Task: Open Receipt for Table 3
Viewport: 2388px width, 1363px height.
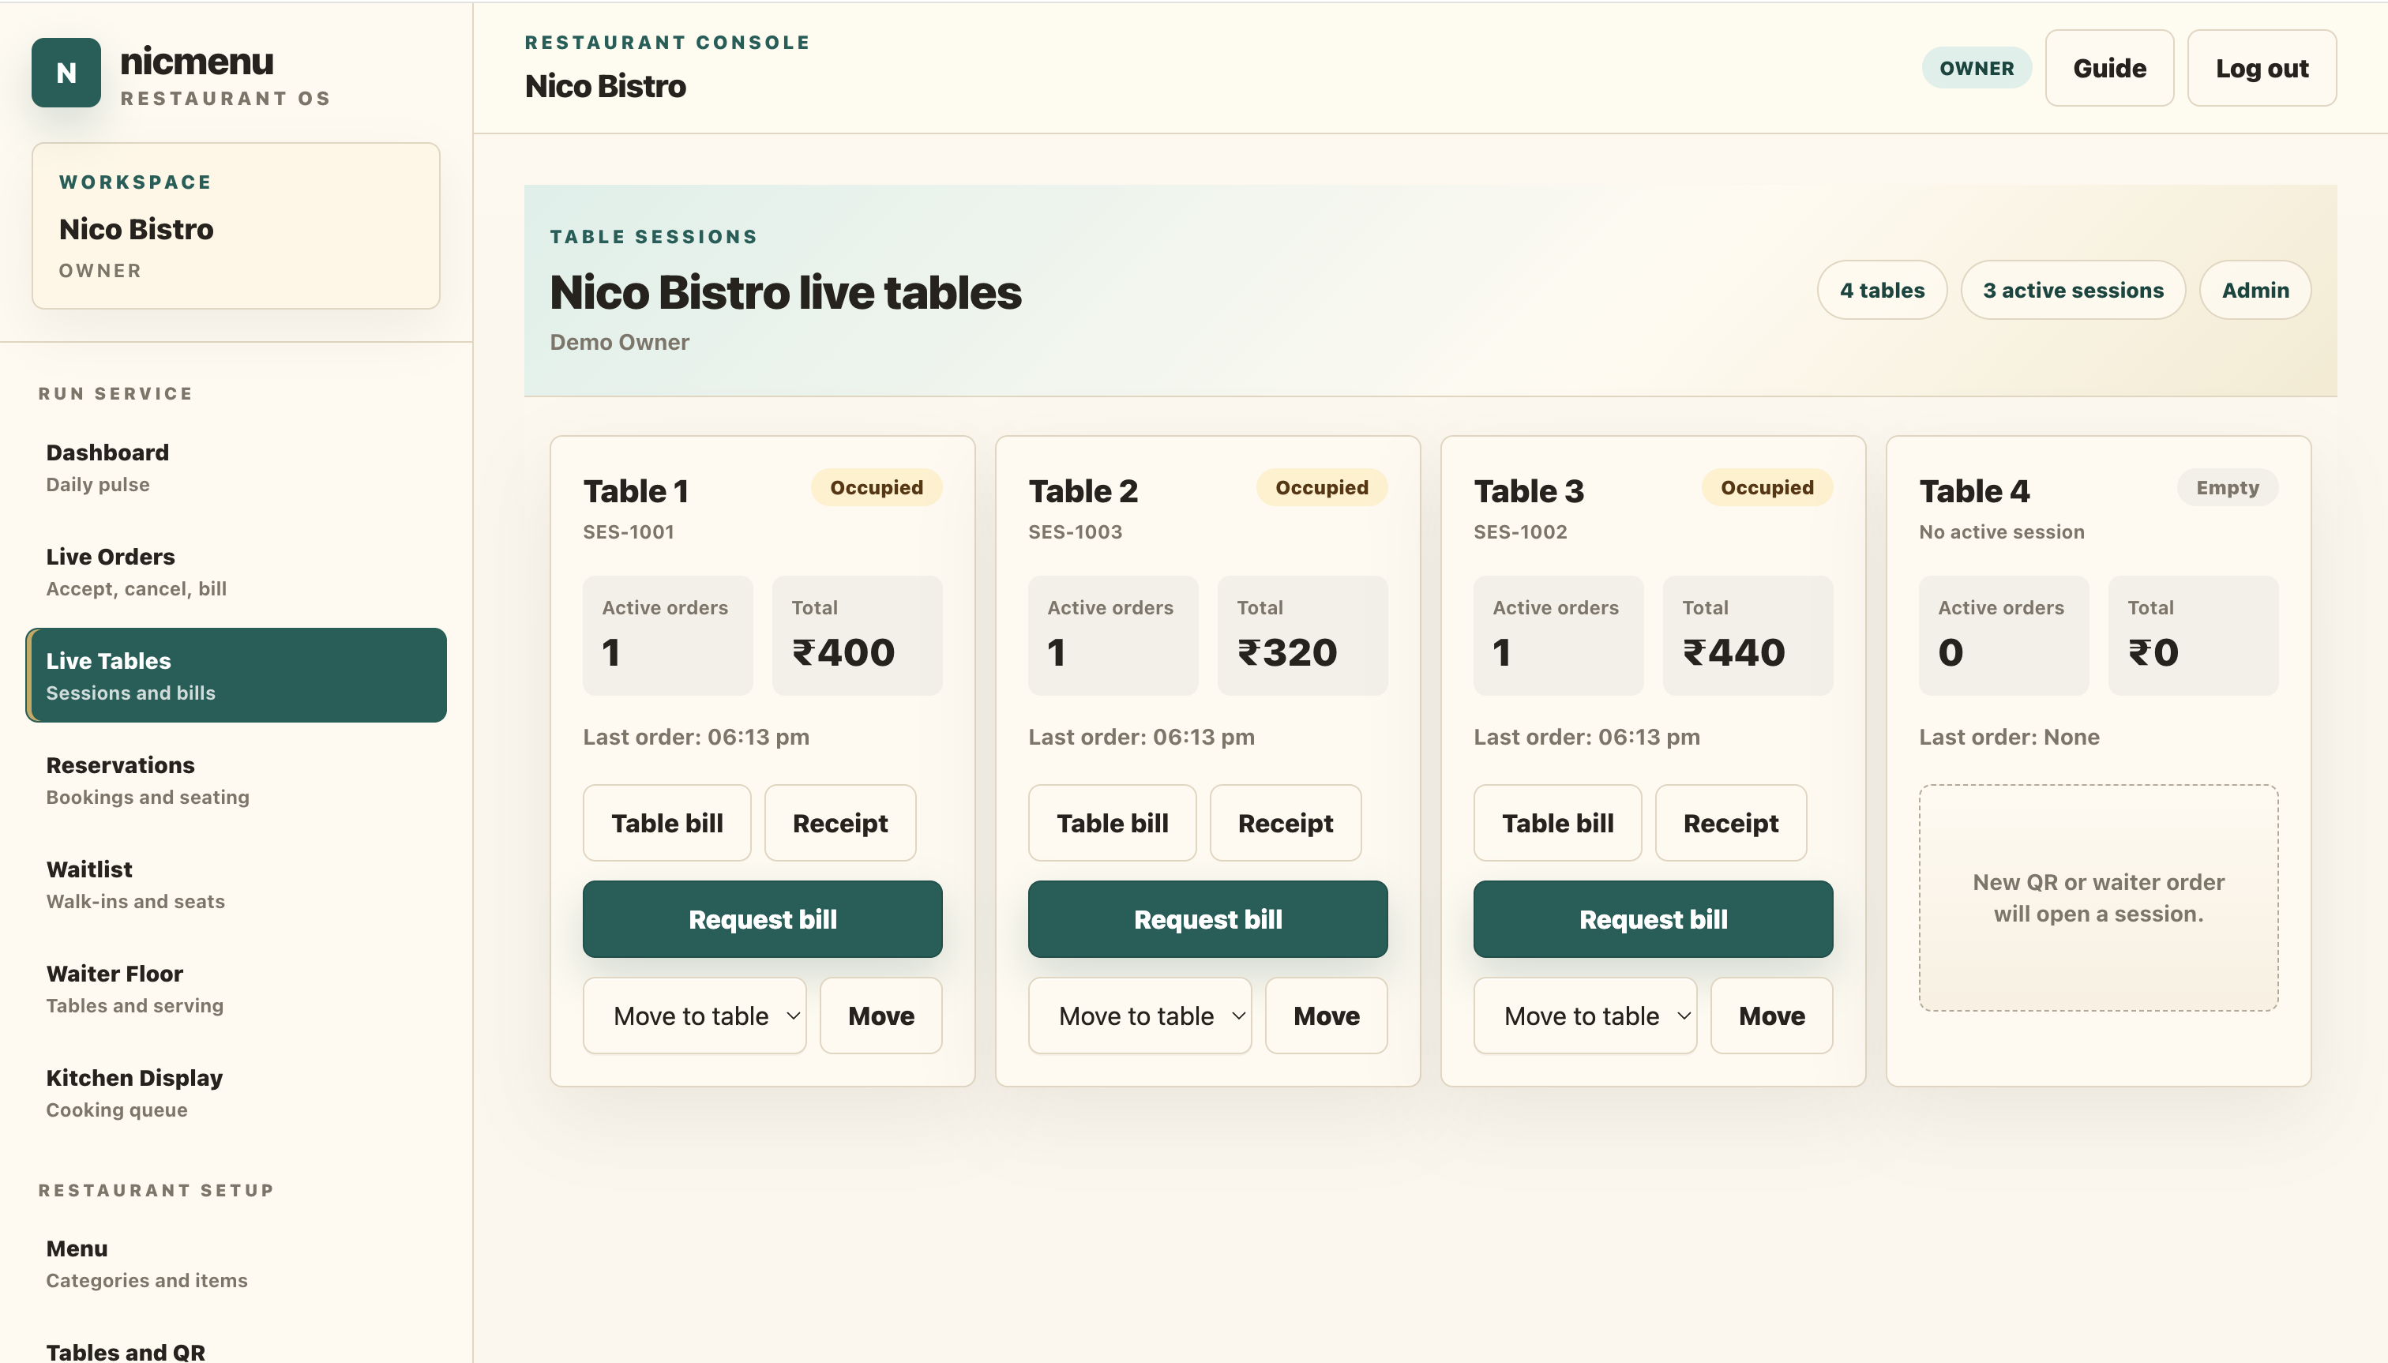Action: coord(1731,823)
